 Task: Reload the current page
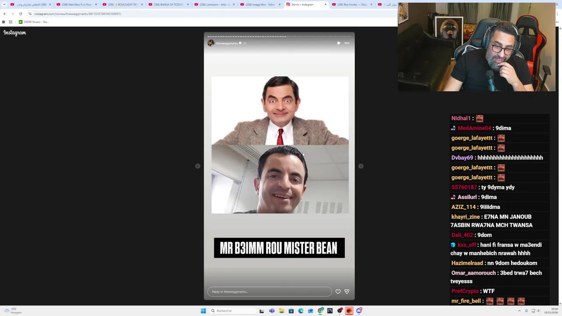(20, 14)
